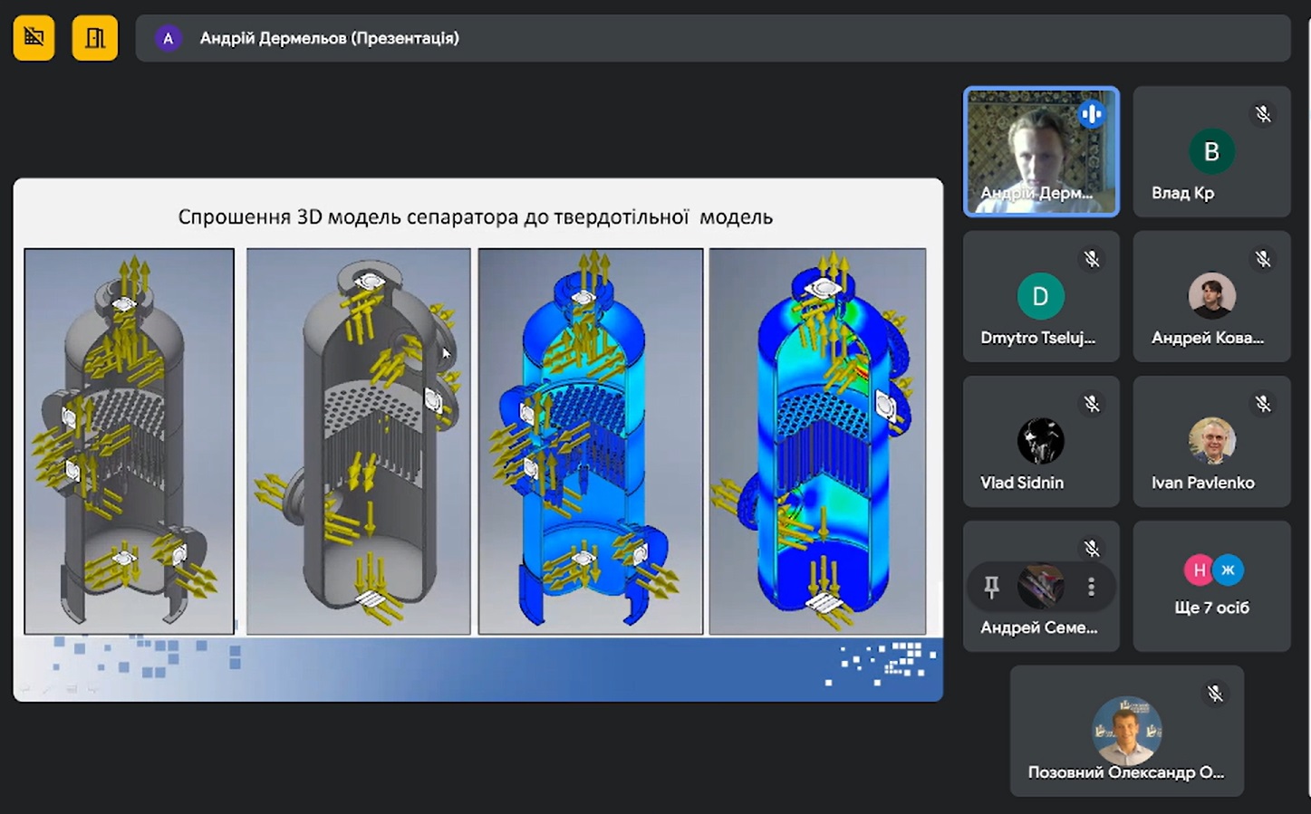Click green B avatar of Влад Кр
Viewport: 1311px width, 814px height.
point(1211,151)
